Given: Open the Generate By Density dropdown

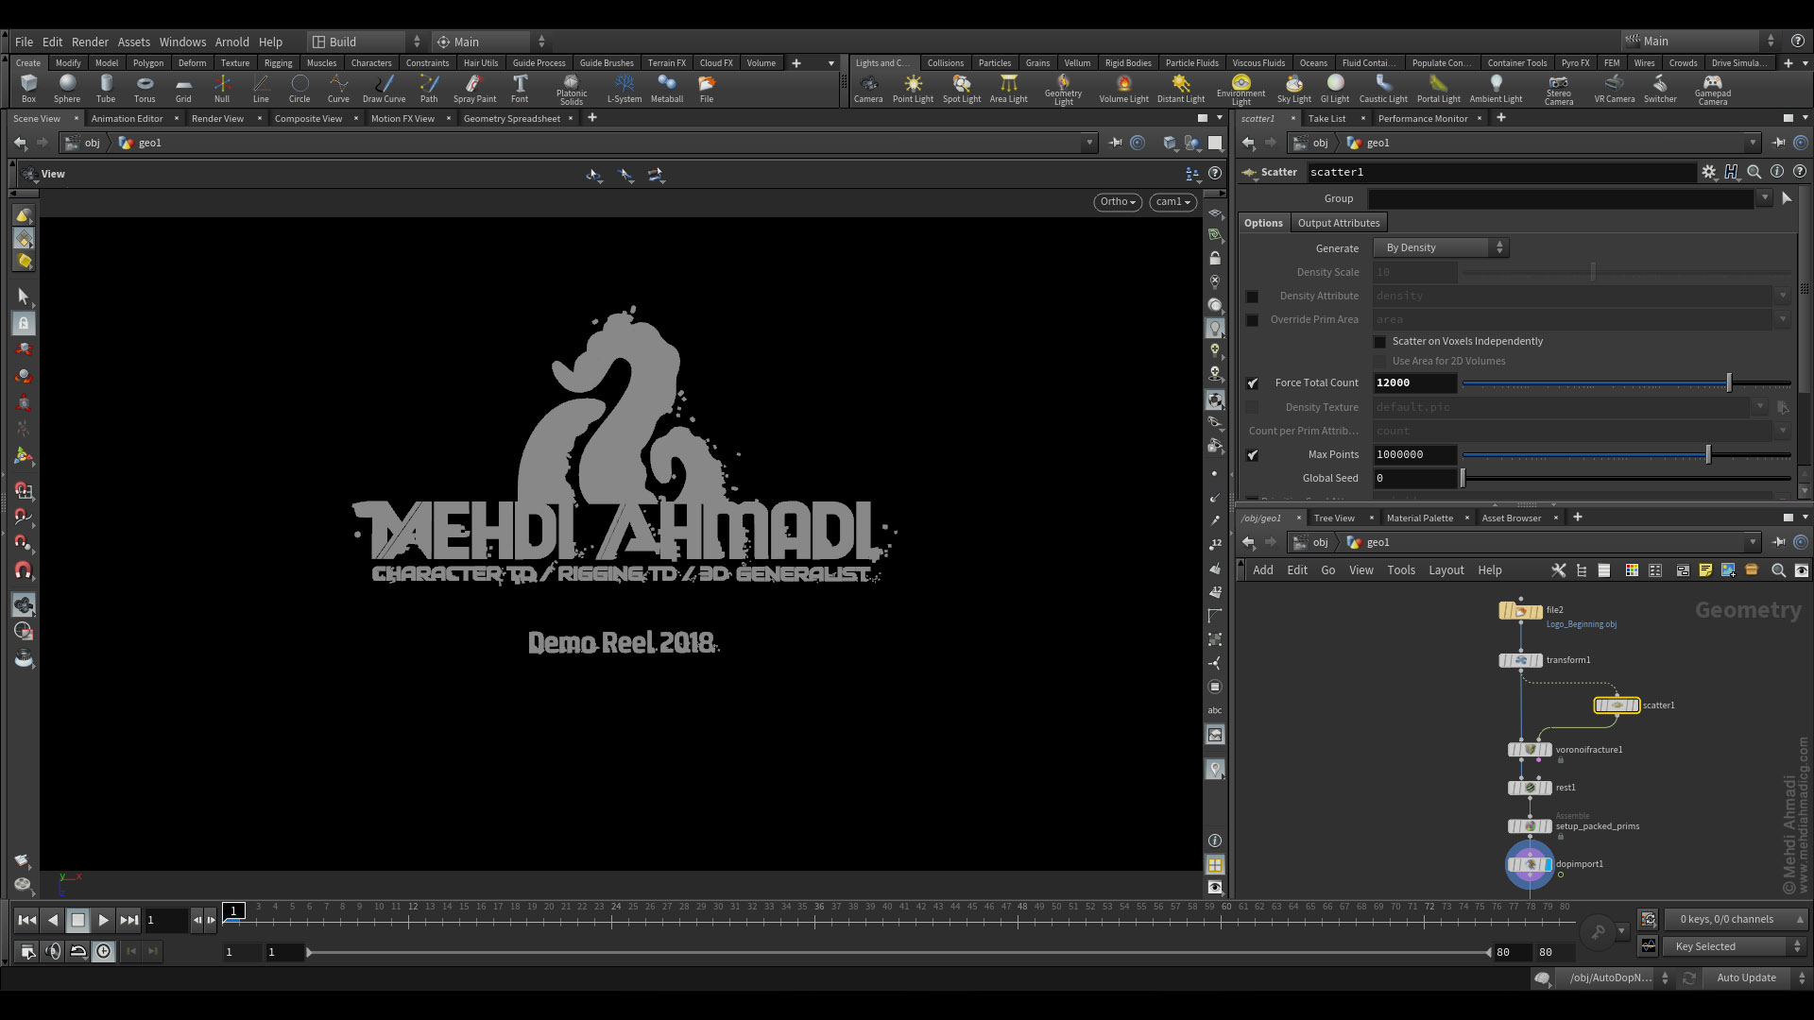Looking at the screenshot, I should [1441, 247].
